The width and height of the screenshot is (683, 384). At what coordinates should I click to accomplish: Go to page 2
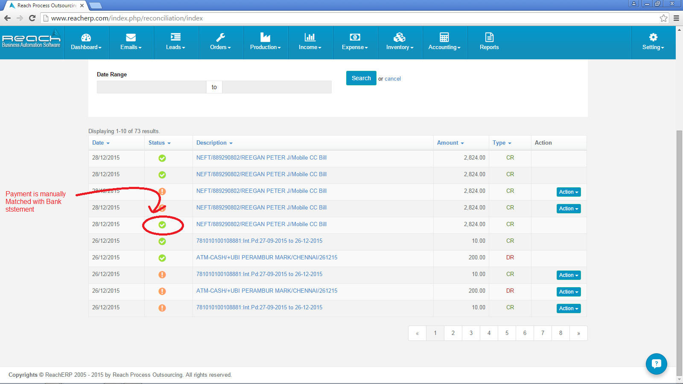tap(453, 333)
